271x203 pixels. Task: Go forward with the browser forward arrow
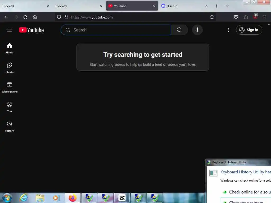pos(16,17)
